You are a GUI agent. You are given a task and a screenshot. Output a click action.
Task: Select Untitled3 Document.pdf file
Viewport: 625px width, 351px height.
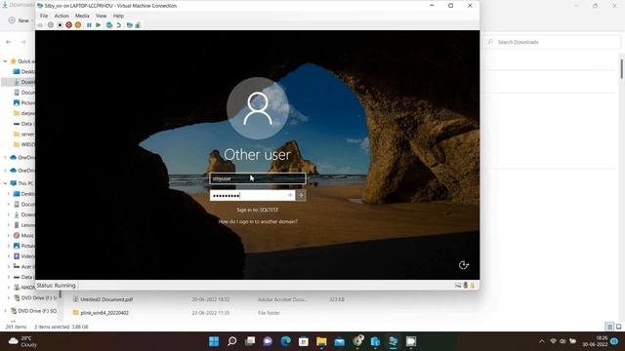(x=106, y=299)
